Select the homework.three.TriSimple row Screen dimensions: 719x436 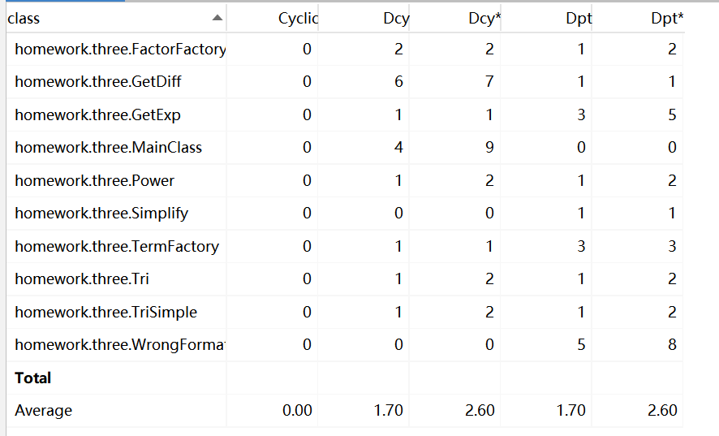(x=105, y=312)
